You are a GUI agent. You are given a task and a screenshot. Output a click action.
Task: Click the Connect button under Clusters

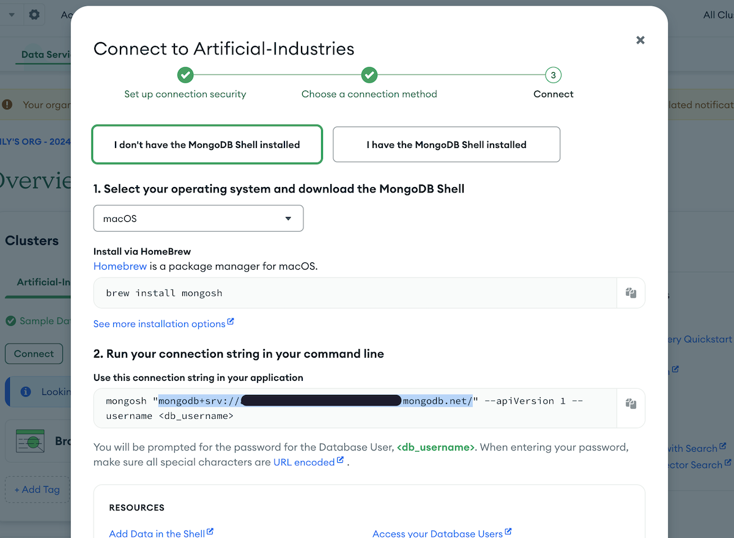[34, 353]
